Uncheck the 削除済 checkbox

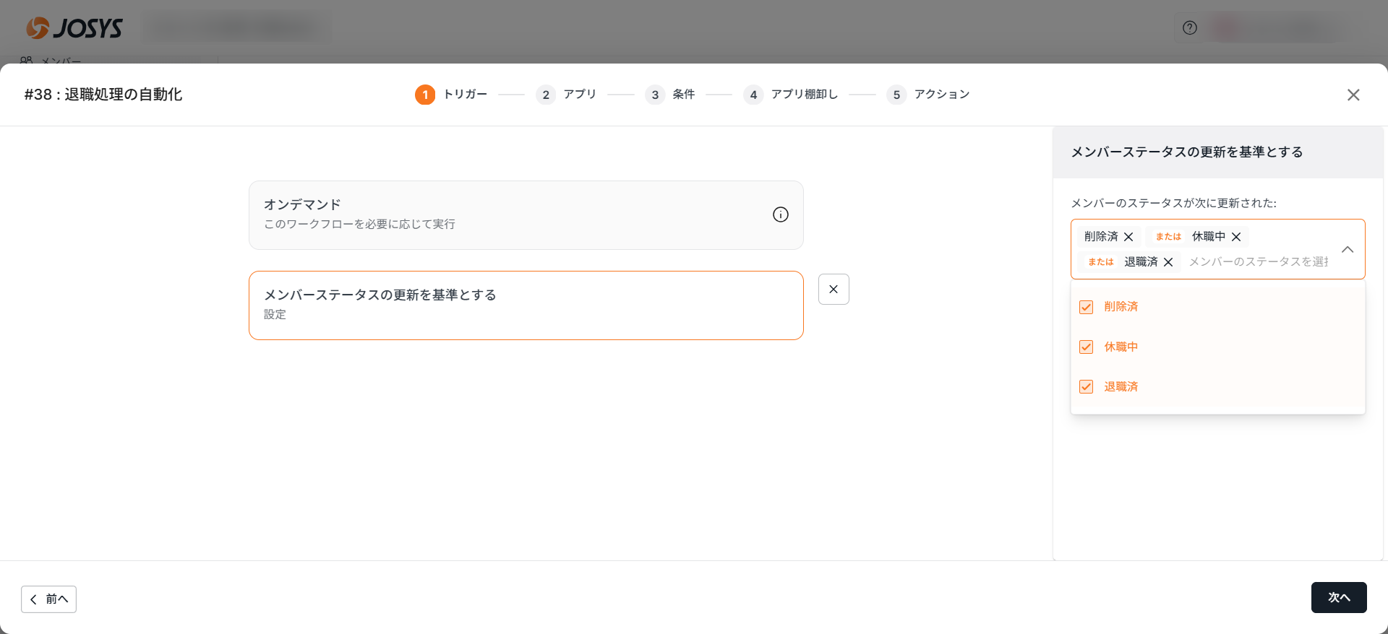1086,307
